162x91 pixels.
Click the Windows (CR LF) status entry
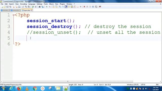[133, 85]
